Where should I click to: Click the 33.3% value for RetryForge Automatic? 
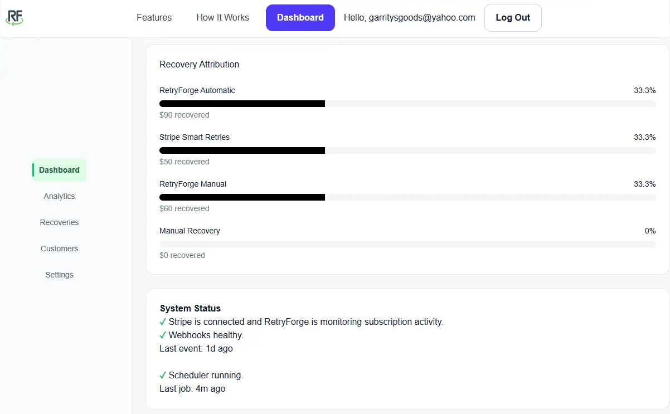[644, 90]
